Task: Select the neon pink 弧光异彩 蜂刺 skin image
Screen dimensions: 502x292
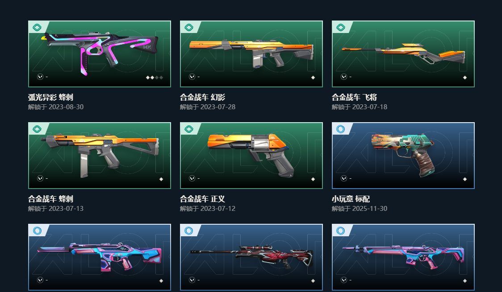Action: pyautogui.click(x=100, y=53)
